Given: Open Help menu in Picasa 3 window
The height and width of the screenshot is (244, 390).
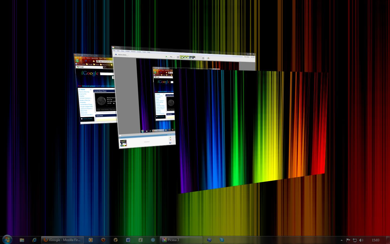Looking at the screenshot, I should click(x=148, y=52).
